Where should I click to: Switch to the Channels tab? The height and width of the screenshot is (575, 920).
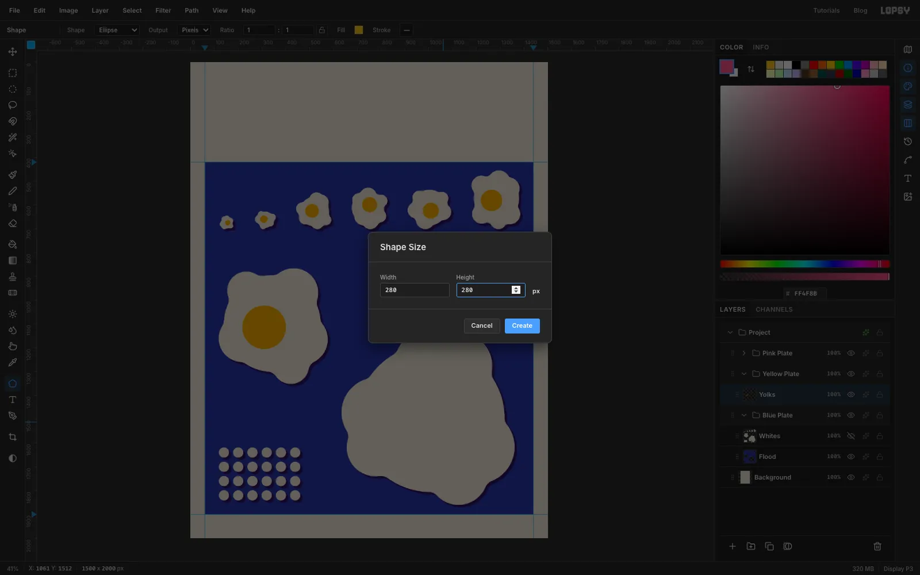tap(774, 309)
